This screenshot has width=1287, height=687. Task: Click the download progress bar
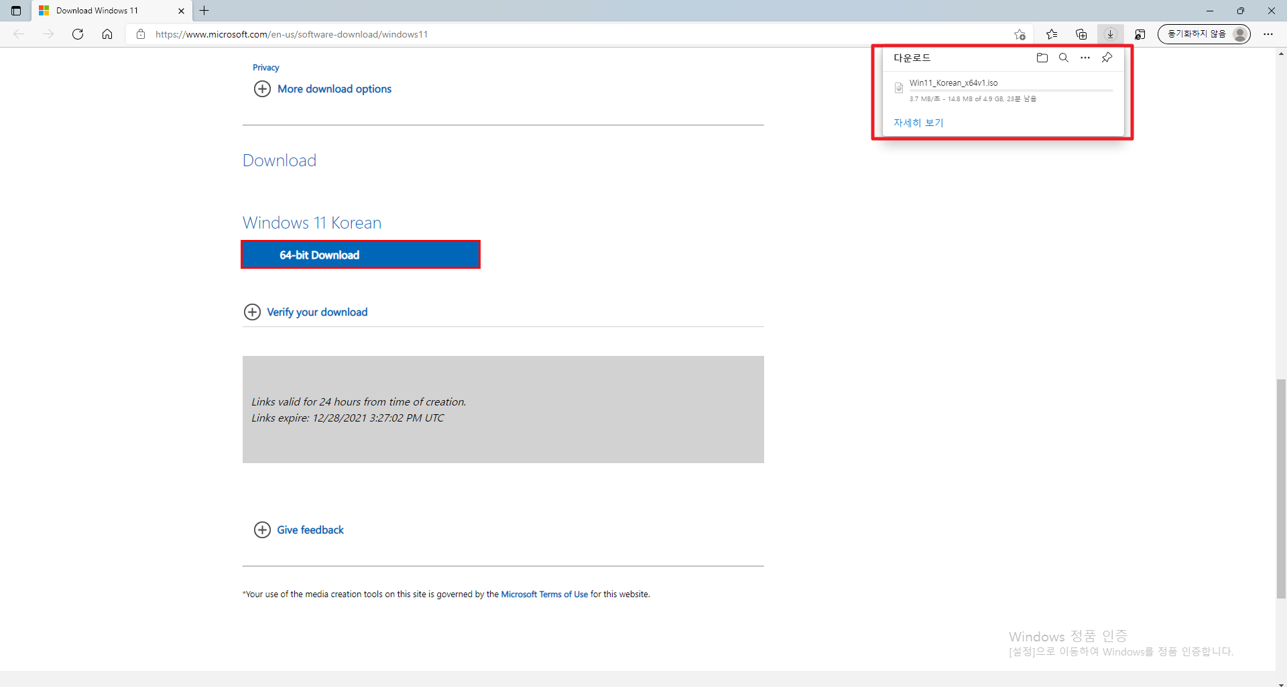point(1011,90)
